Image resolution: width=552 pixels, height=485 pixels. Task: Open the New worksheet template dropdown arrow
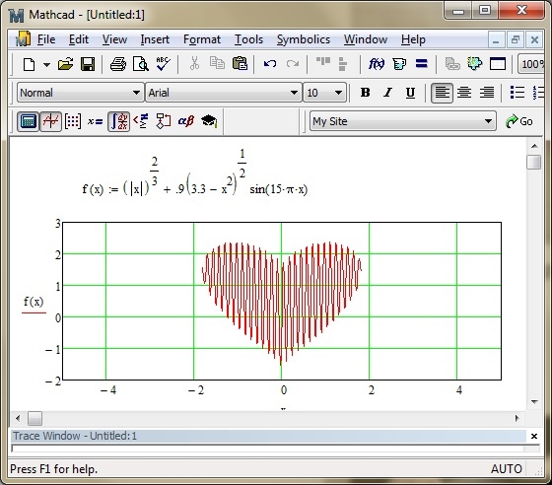(x=46, y=65)
